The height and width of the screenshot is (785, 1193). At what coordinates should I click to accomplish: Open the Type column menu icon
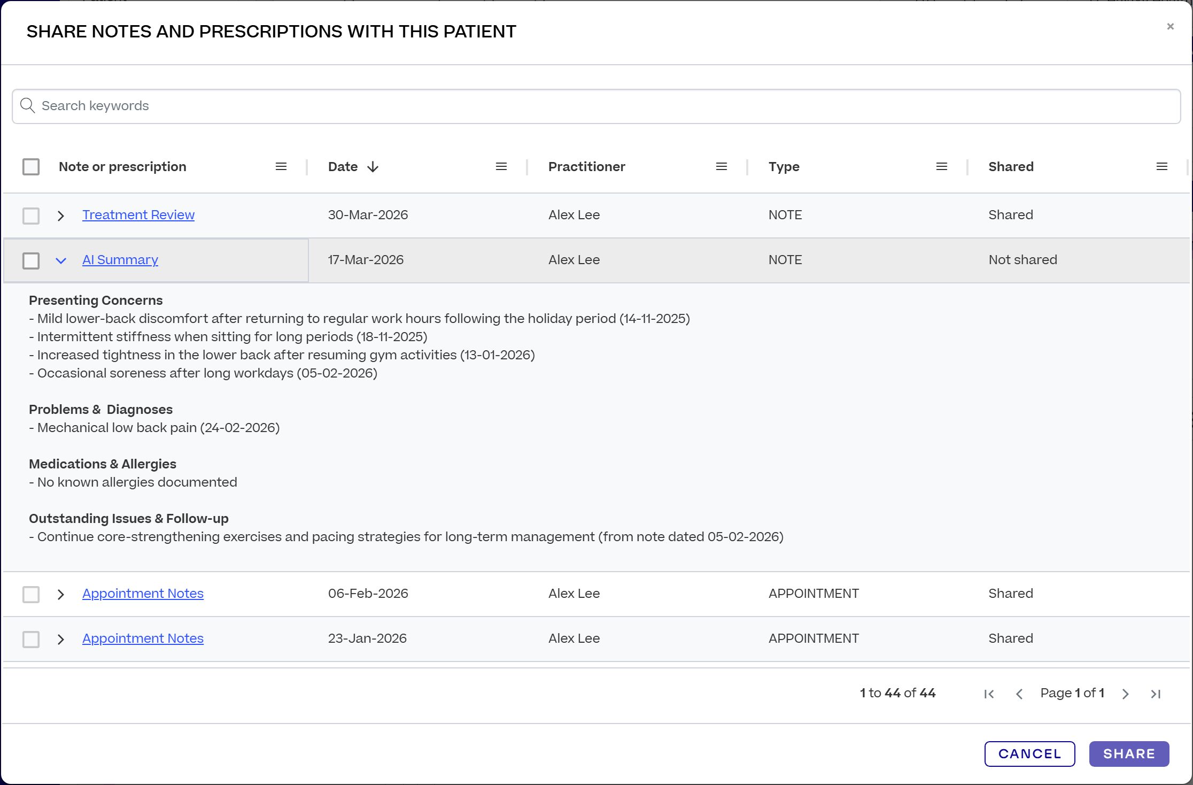click(x=942, y=167)
